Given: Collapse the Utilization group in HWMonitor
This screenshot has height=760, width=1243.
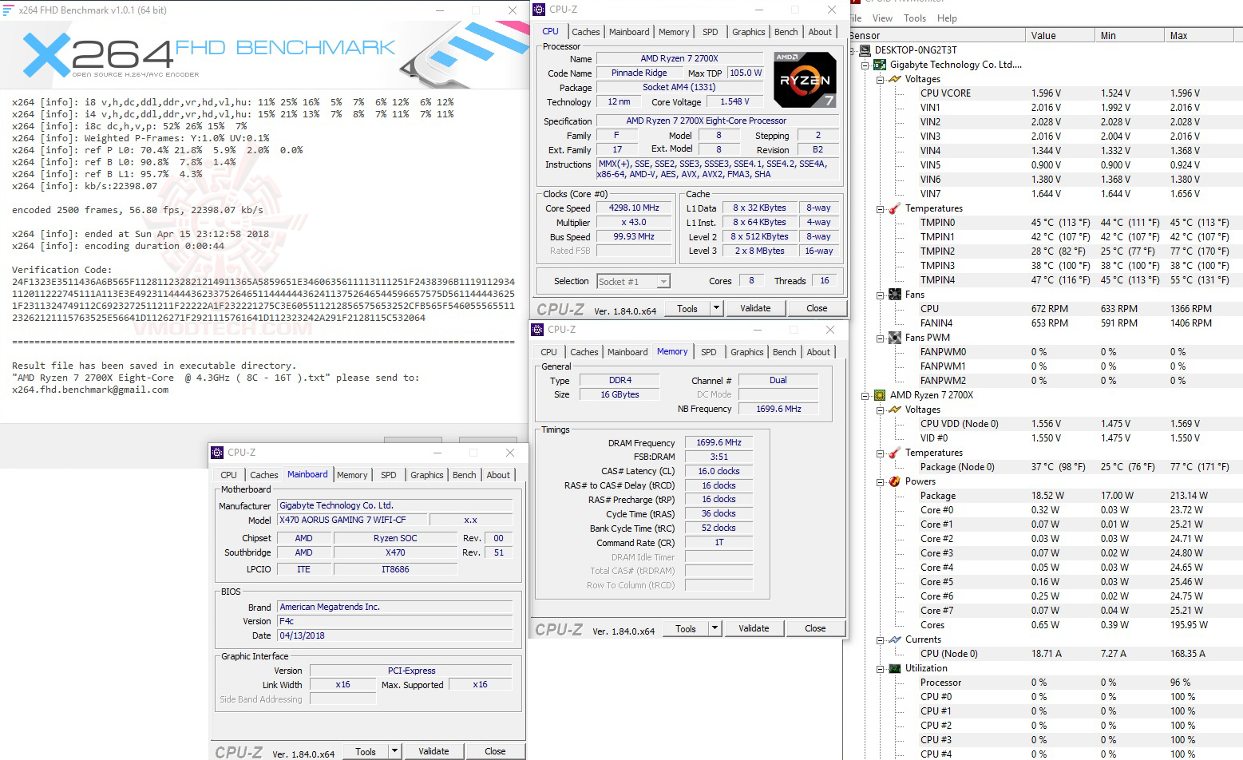Looking at the screenshot, I should coord(880,669).
